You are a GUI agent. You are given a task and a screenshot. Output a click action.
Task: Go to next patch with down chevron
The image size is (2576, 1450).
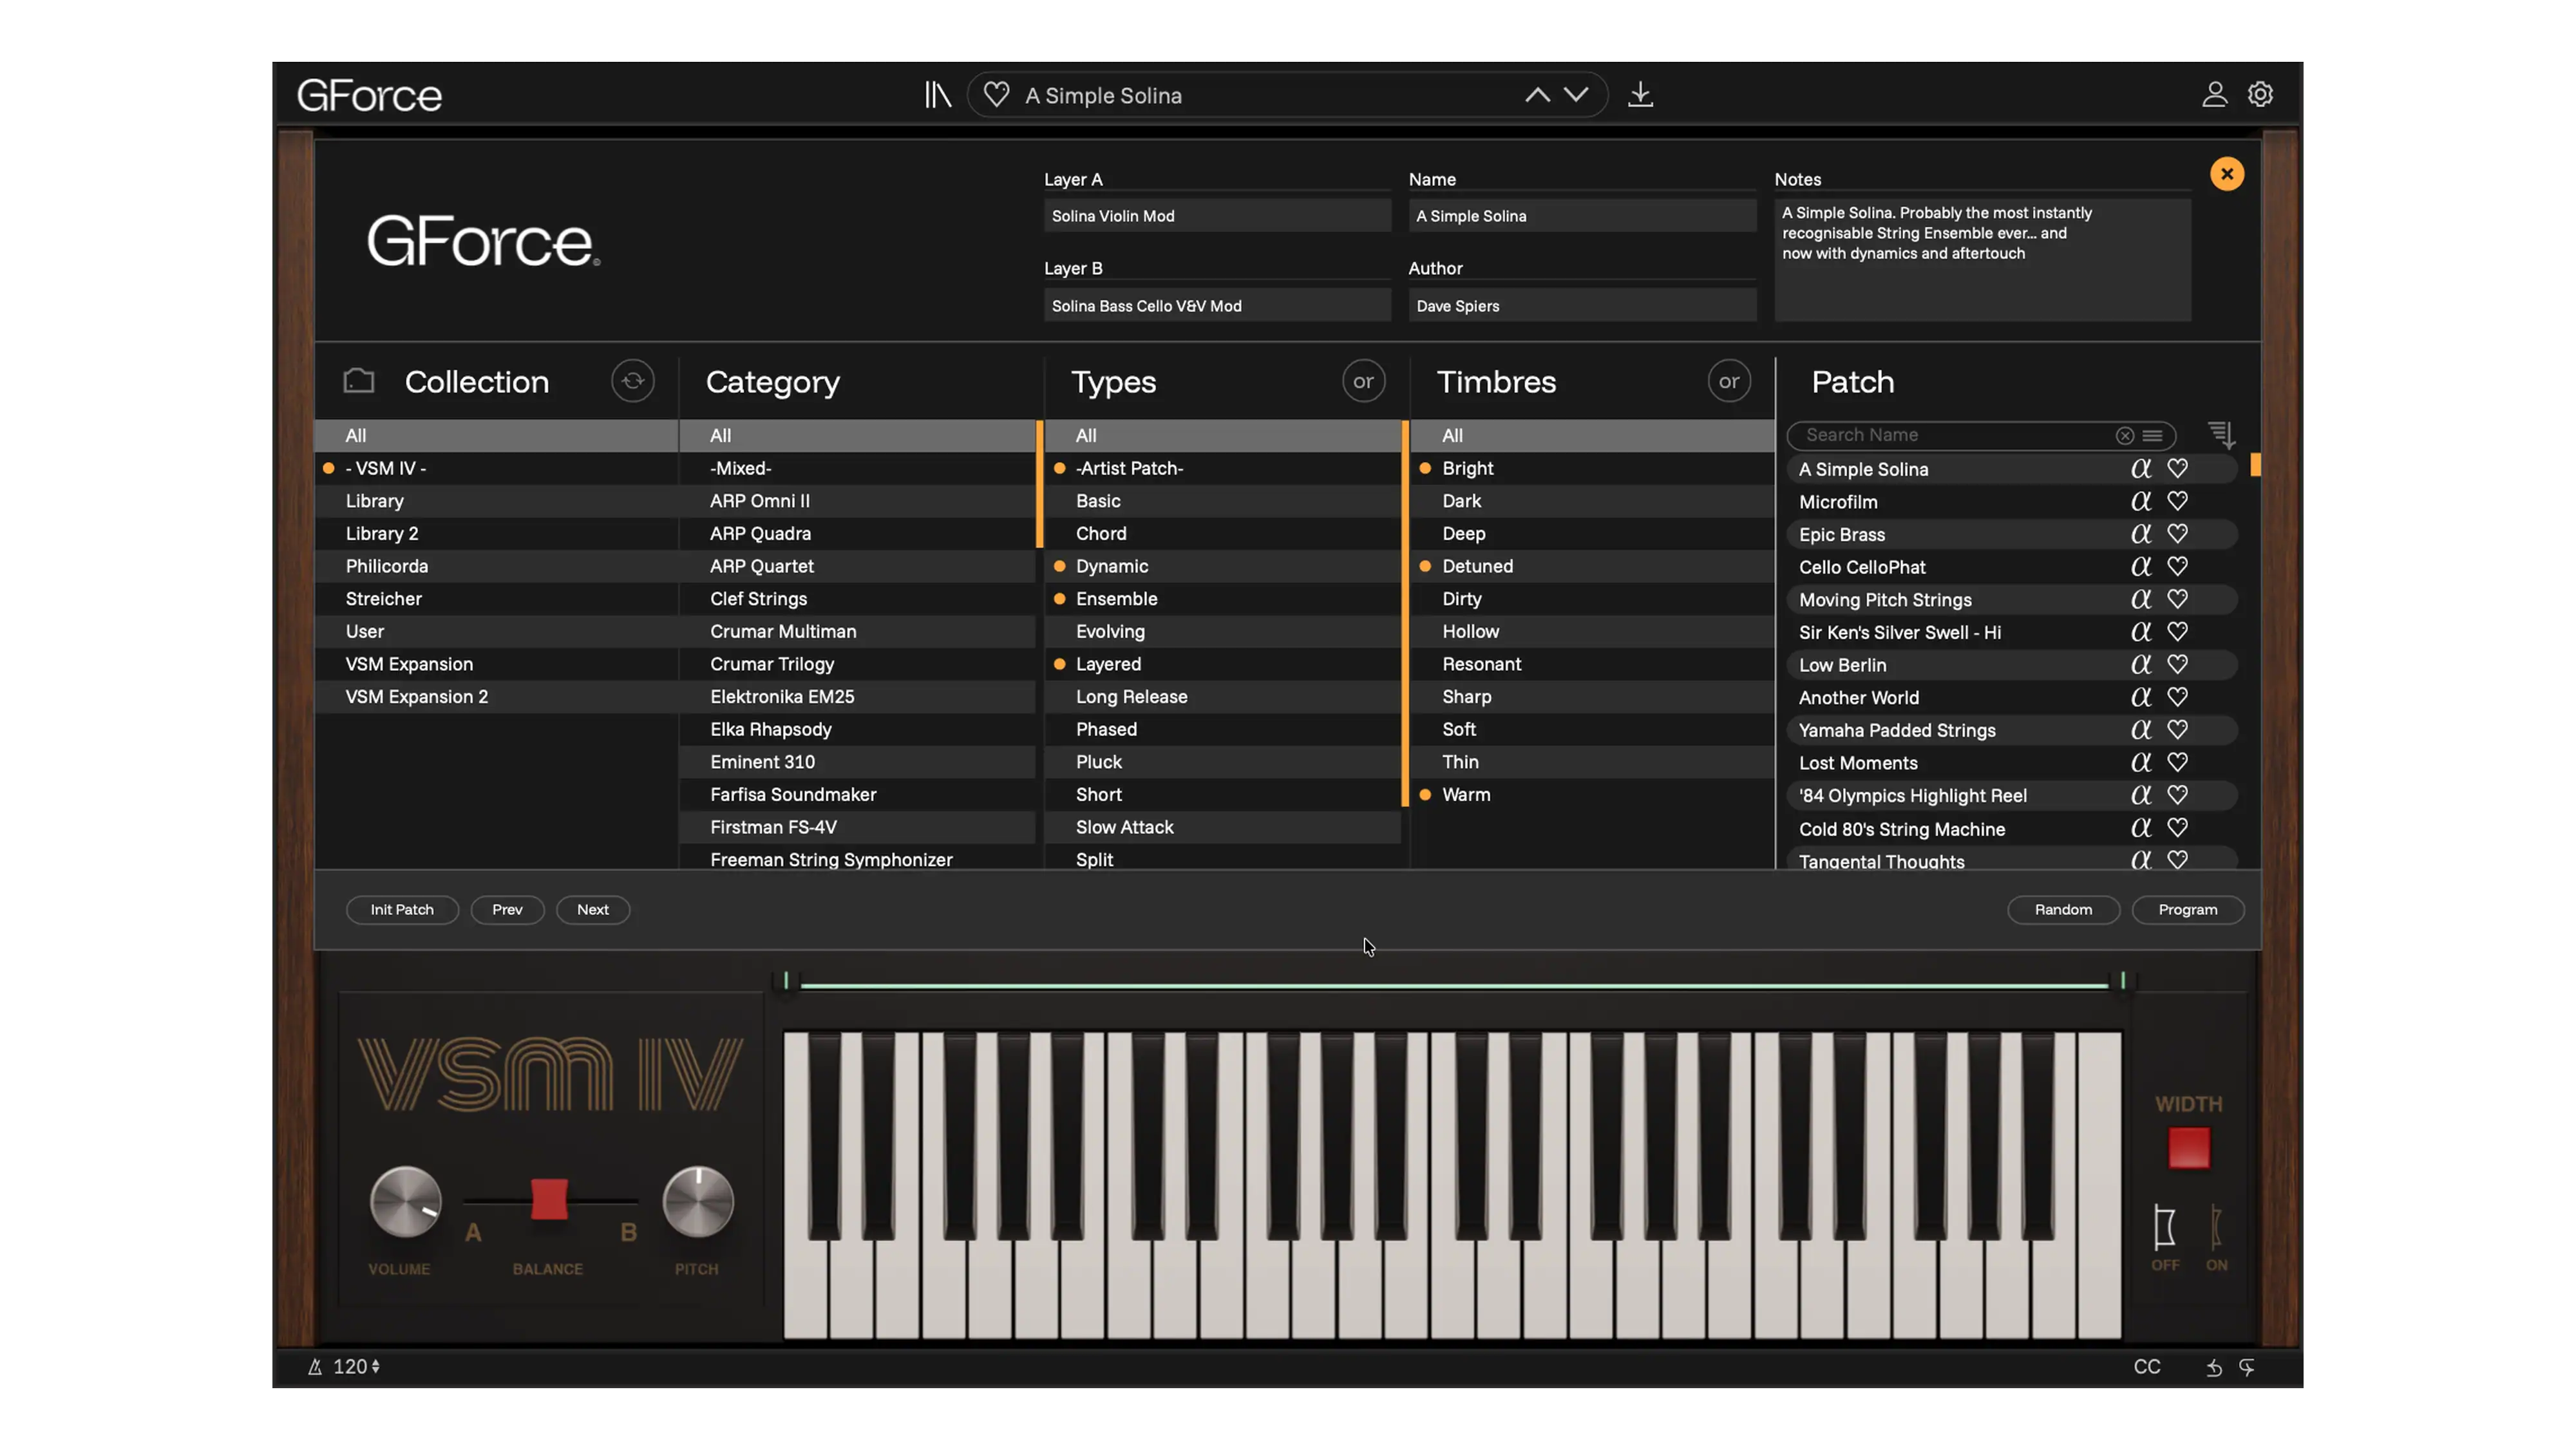click(1576, 95)
